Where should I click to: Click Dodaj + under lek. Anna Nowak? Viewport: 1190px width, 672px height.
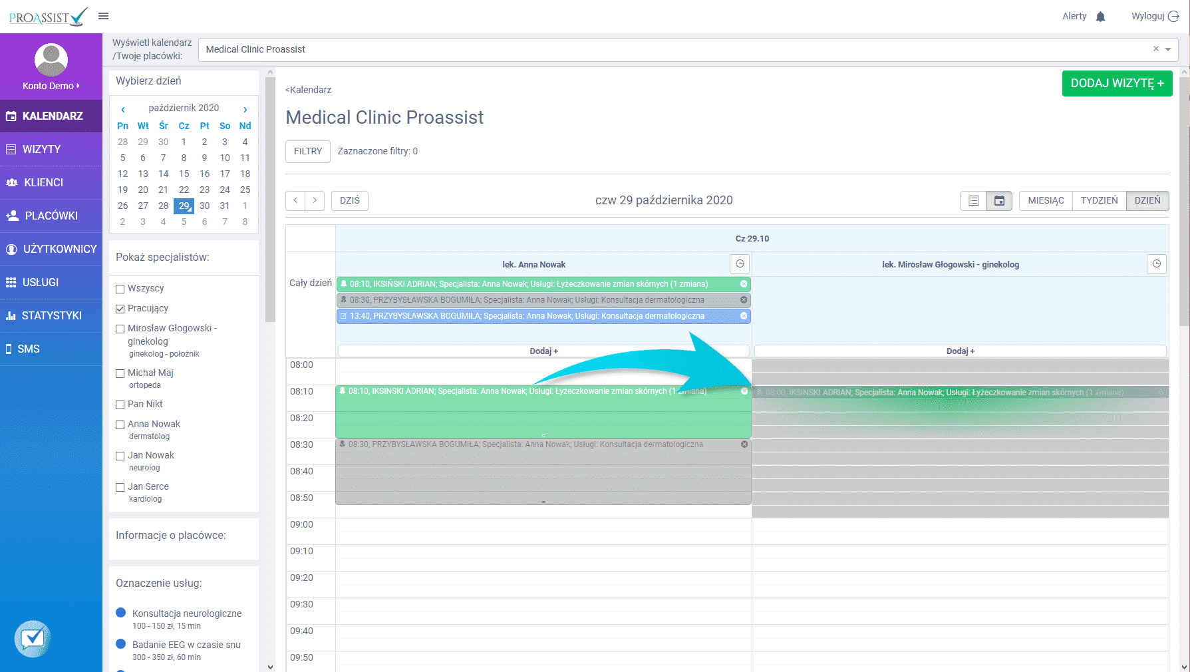pos(543,351)
